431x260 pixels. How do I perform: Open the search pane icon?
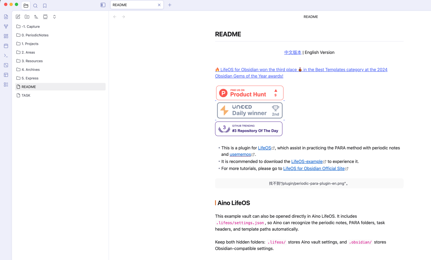[35, 5]
